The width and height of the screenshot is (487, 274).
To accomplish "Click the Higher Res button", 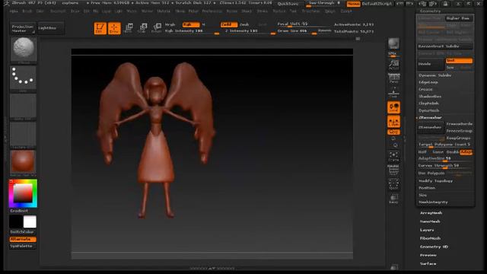I will pos(459,18).
